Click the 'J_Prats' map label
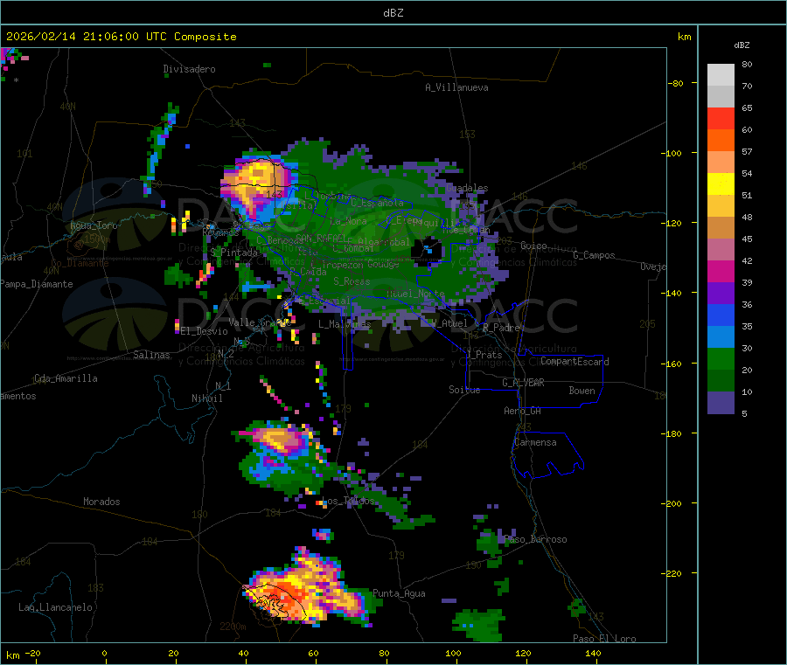This screenshot has height=665, width=787. 484,355
